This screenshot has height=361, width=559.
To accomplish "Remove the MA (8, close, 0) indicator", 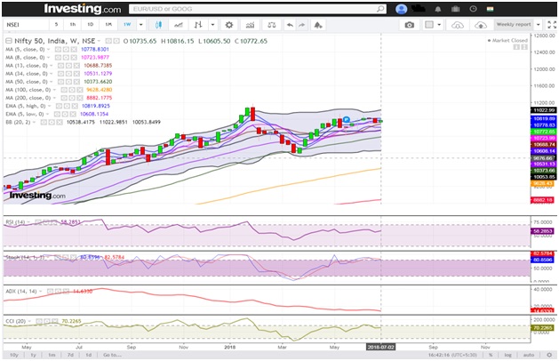I will [74, 58].
